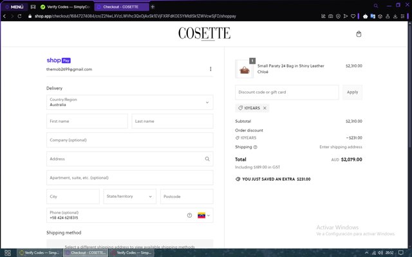Click the Discount code or gift card field
Screen dimensions: 412x257
pos(287,93)
